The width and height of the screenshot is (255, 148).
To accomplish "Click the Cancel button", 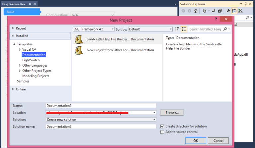I will click(218, 141).
